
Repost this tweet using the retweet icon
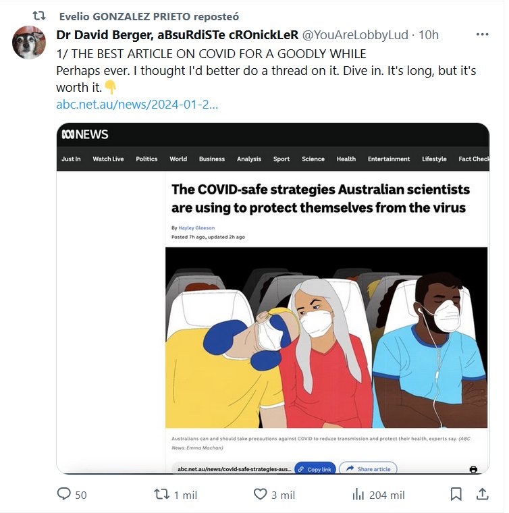click(162, 495)
